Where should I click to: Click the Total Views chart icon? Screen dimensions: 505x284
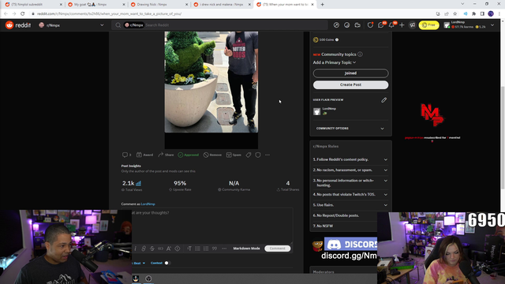pos(139,183)
